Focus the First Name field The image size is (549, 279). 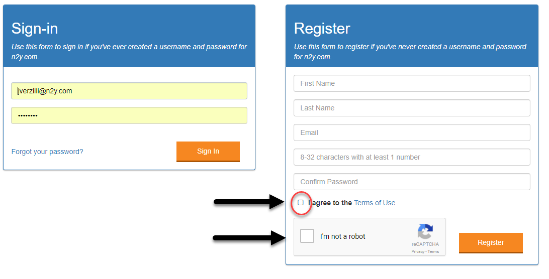pyautogui.click(x=412, y=84)
